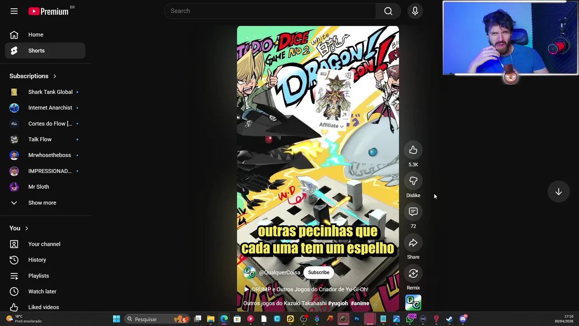
Task: Open Photoshop from the taskbar
Action: click(356, 319)
